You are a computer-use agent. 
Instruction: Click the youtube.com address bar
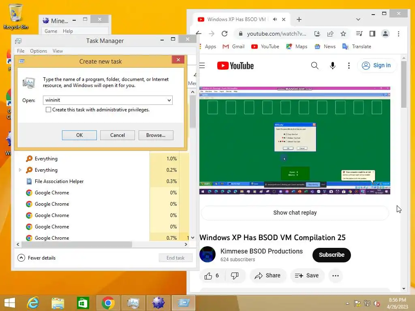click(276, 34)
